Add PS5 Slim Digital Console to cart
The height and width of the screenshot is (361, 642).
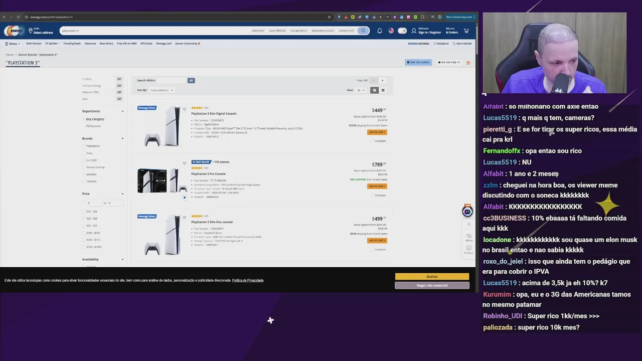377,132
